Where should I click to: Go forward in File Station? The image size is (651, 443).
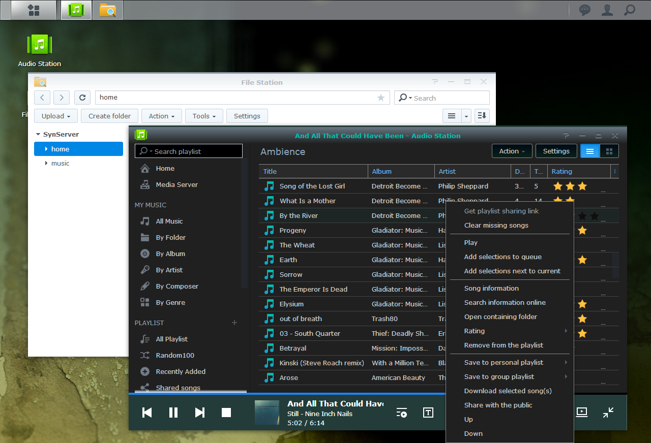click(62, 98)
